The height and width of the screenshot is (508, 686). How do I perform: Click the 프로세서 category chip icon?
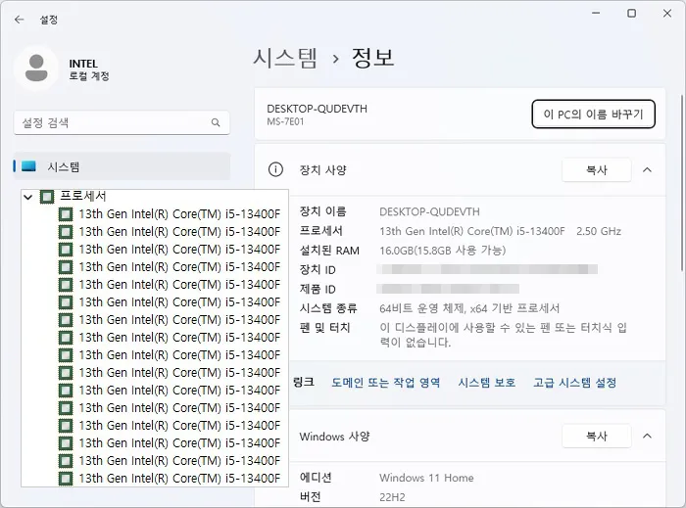point(47,197)
